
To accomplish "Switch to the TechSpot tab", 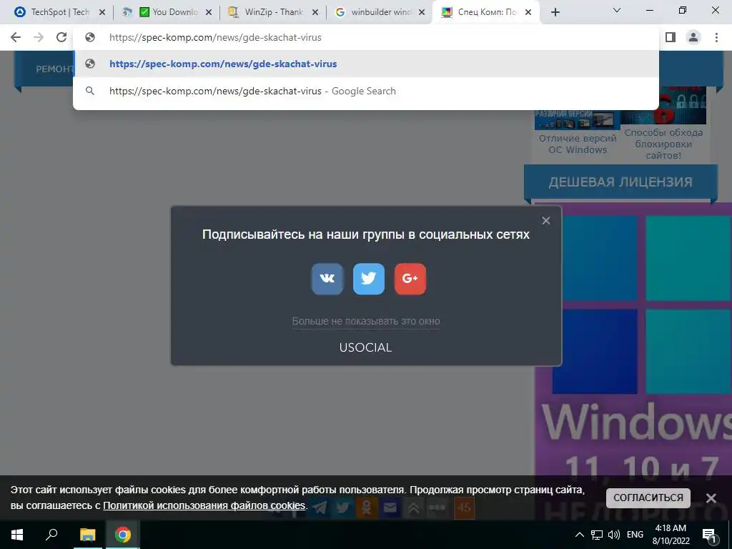I will pos(60,12).
